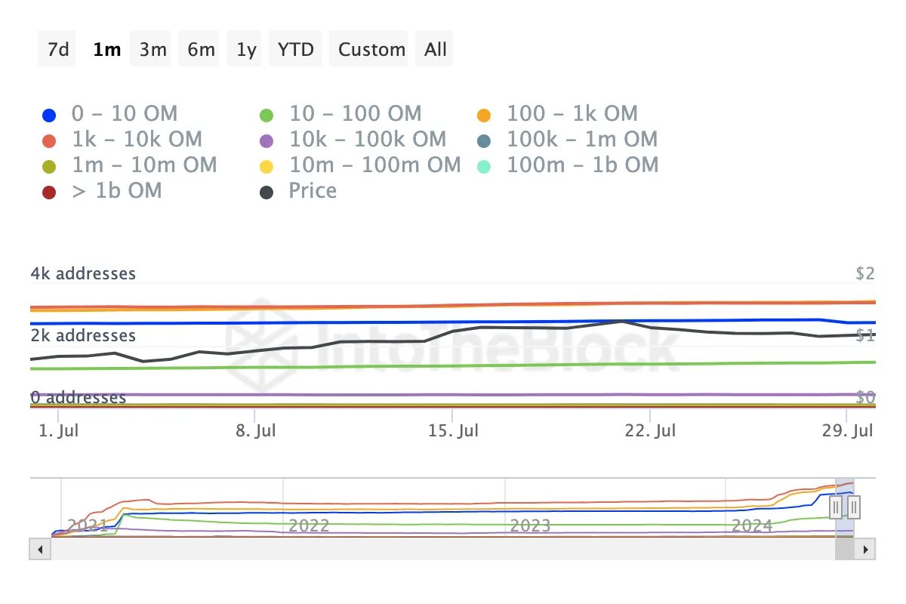
Task: Choose the 6m time range
Action: click(x=201, y=50)
